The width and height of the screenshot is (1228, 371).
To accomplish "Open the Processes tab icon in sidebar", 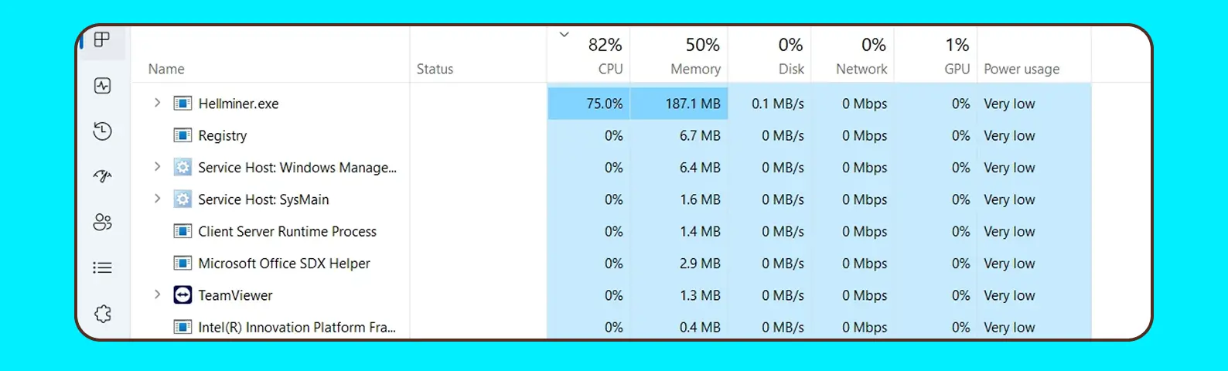I will 102,40.
